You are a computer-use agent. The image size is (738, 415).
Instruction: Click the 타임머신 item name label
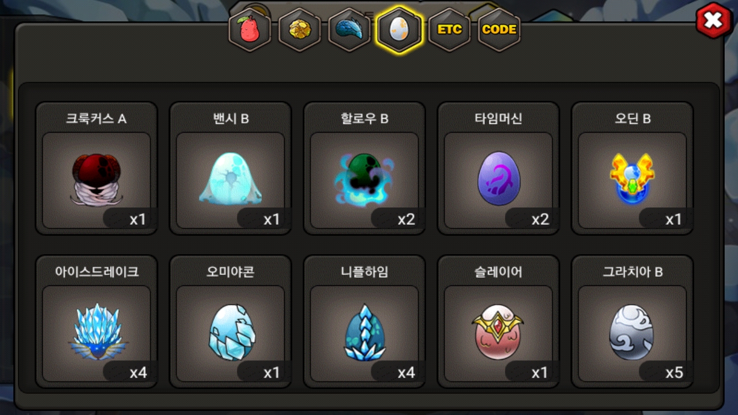(x=499, y=119)
